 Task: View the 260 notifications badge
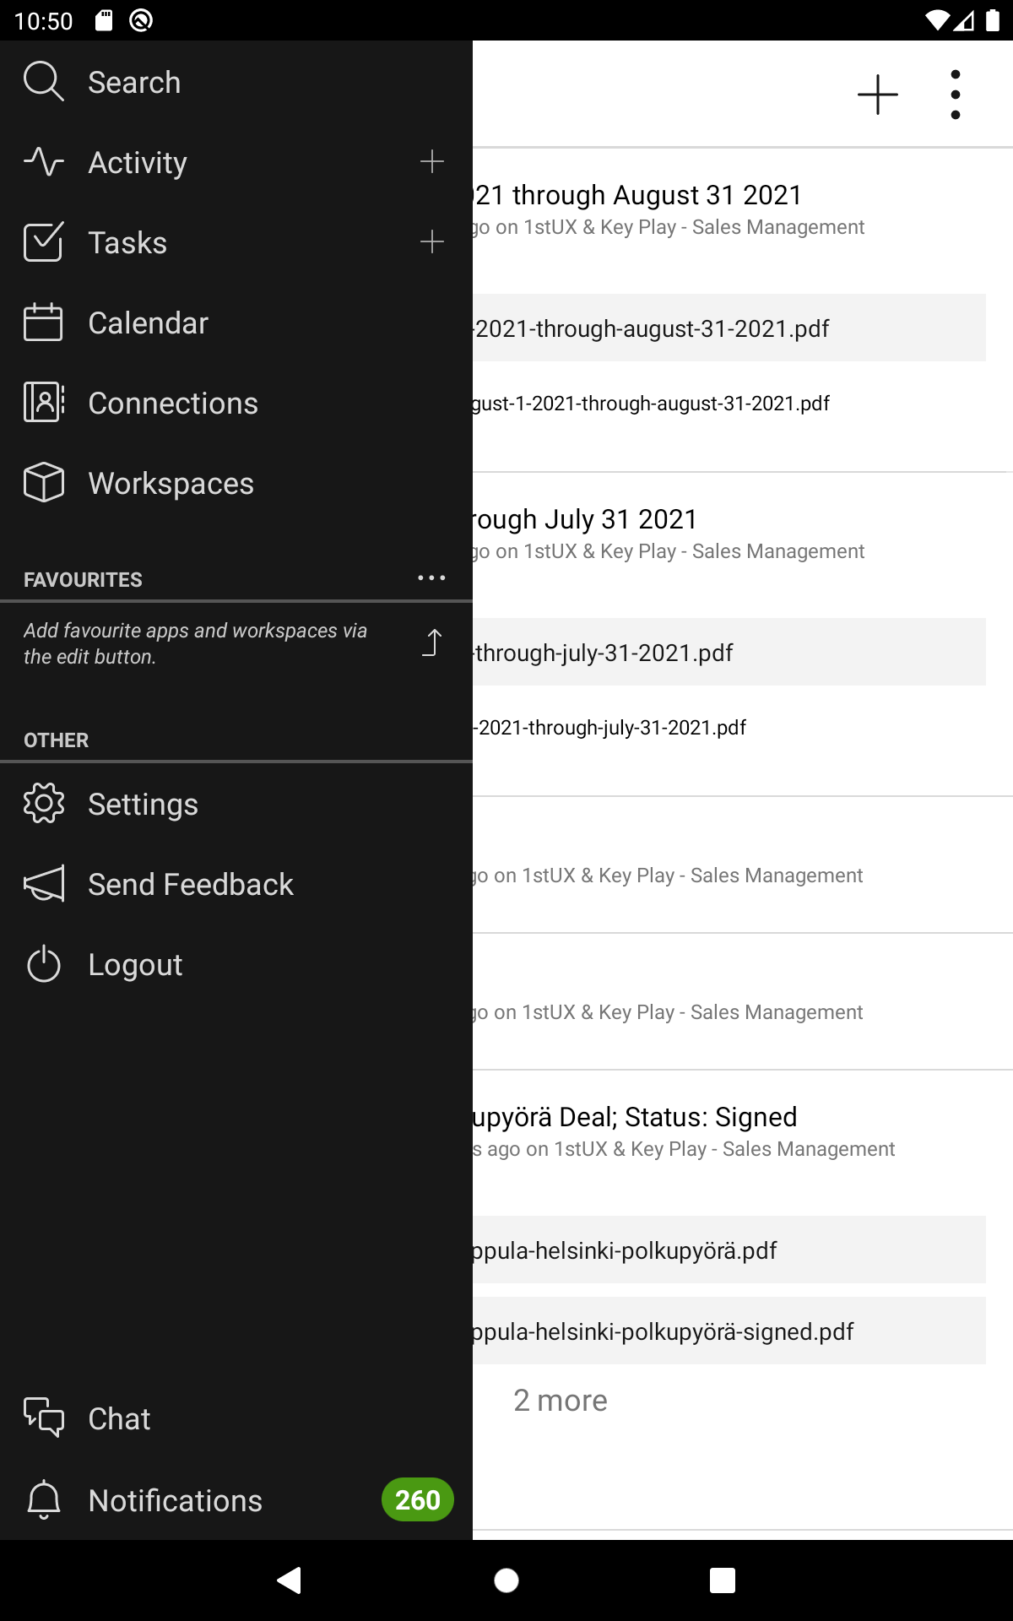pyautogui.click(x=417, y=1499)
